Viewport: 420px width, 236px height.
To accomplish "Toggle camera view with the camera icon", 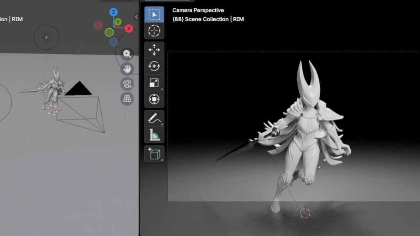I will coord(127,84).
